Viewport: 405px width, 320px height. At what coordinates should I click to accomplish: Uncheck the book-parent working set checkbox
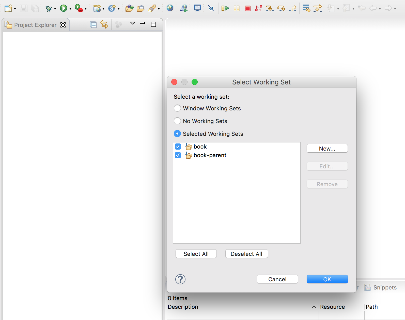click(x=178, y=155)
